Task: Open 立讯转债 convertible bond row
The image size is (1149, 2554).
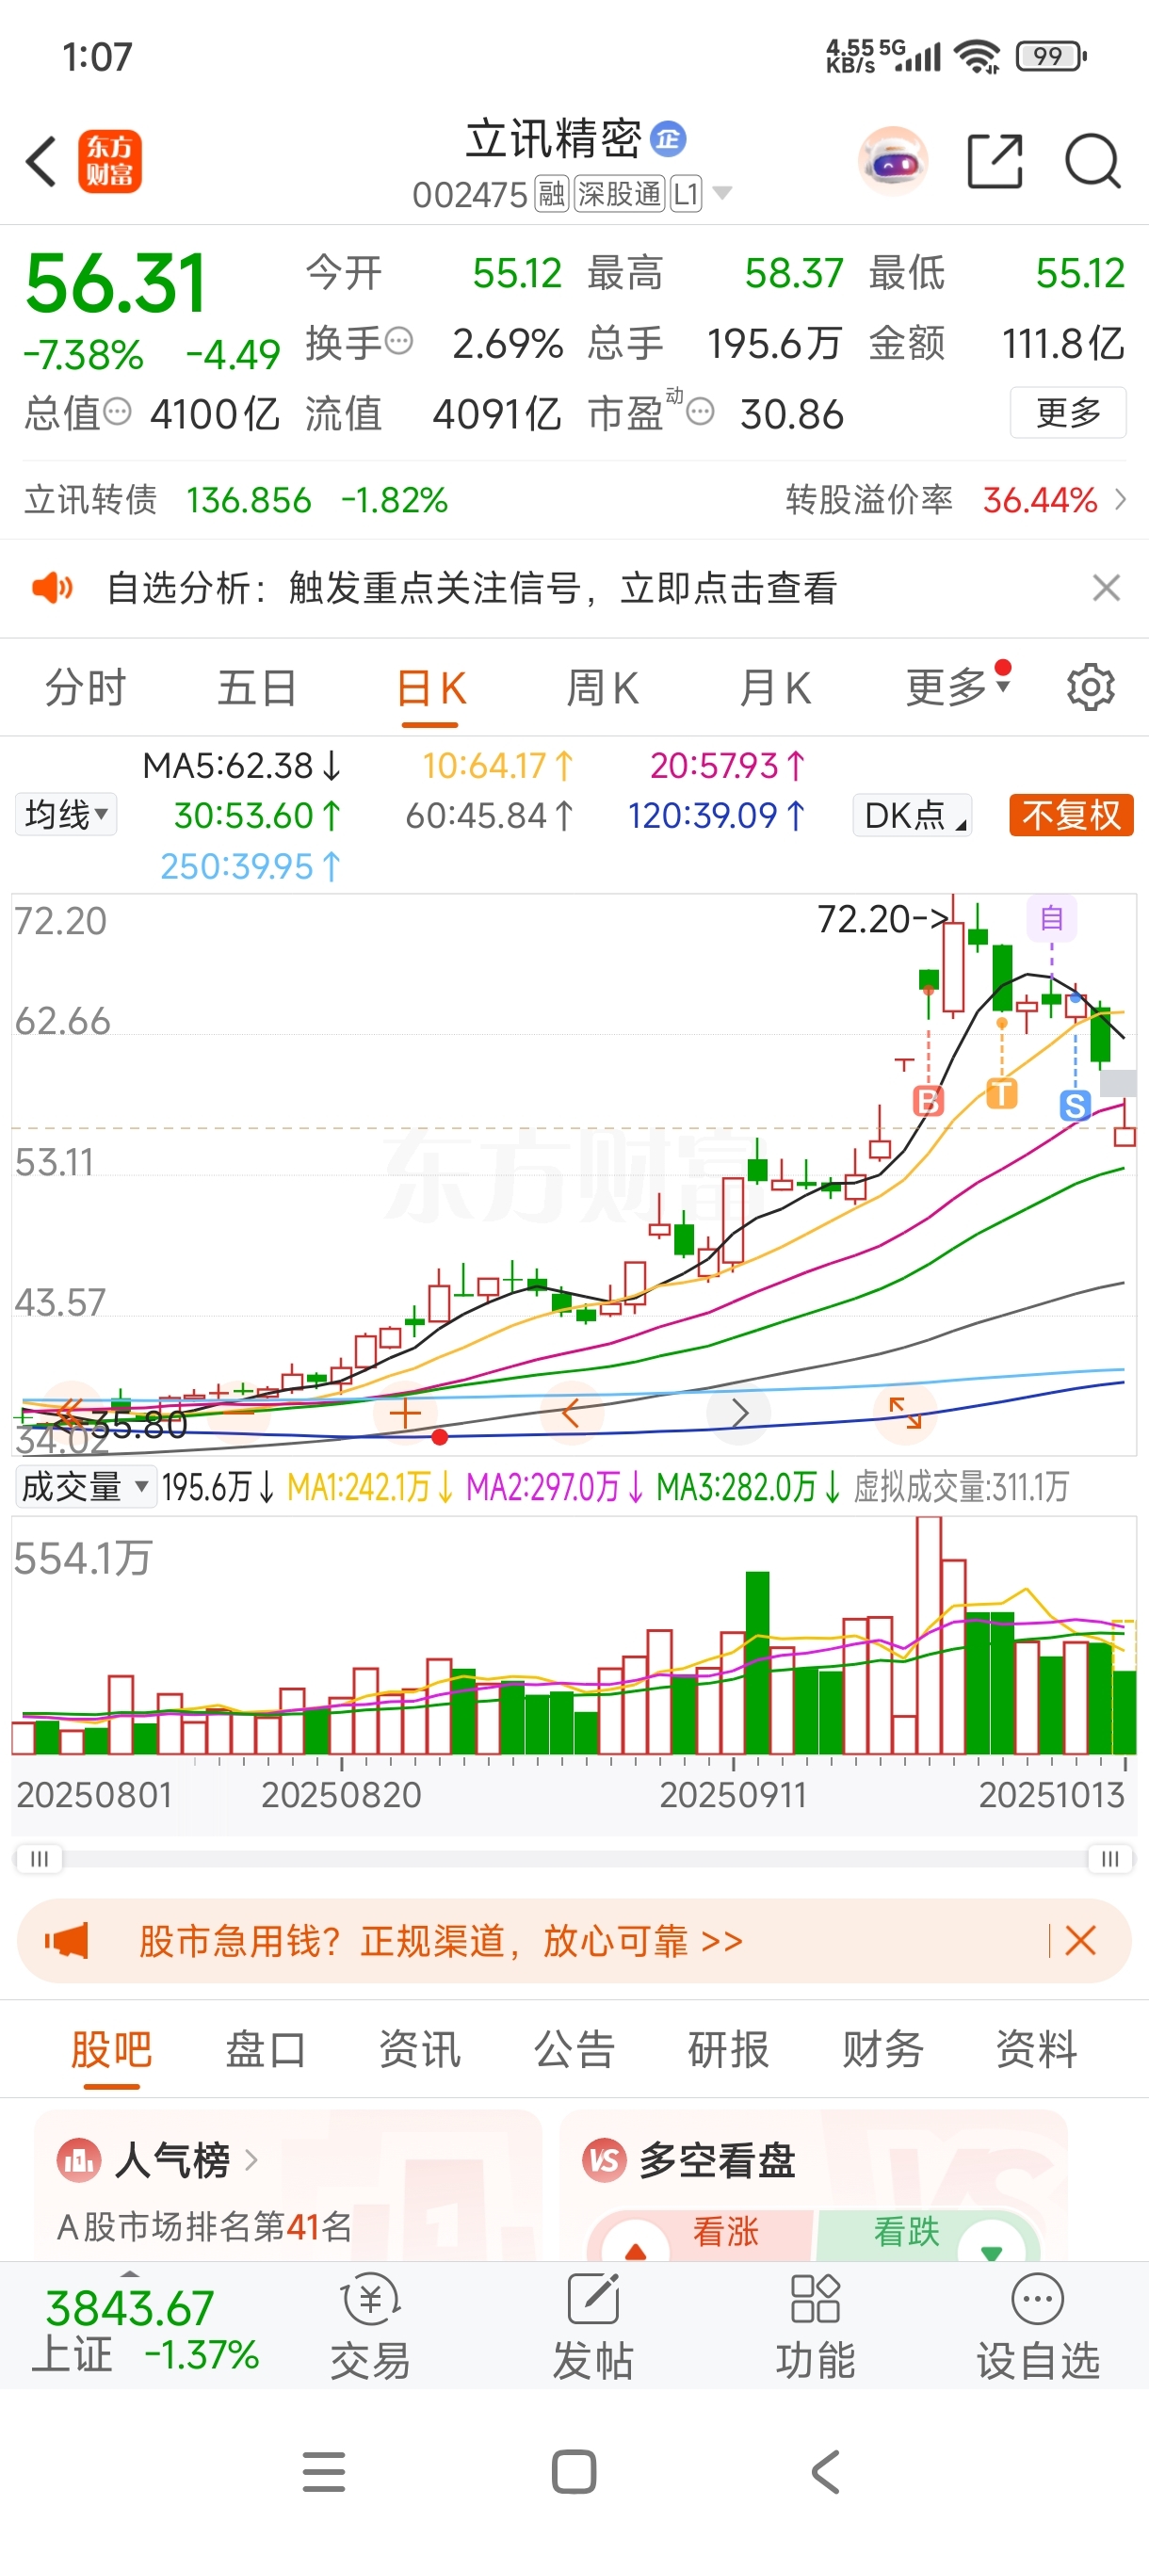Action: tap(236, 500)
